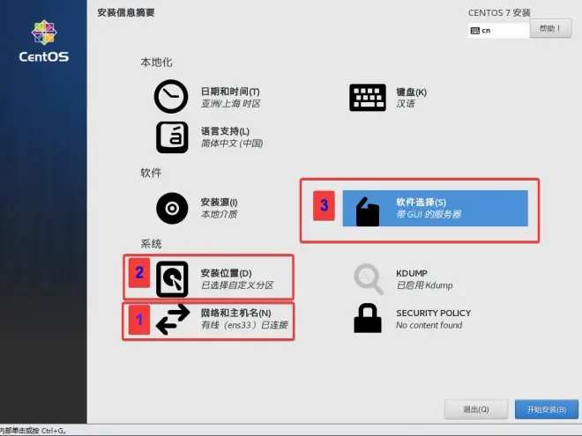
Task: Open 软件选择(S) settings
Action: pos(421,202)
